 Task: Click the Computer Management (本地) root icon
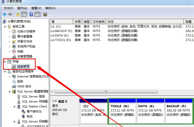pos(5,22)
